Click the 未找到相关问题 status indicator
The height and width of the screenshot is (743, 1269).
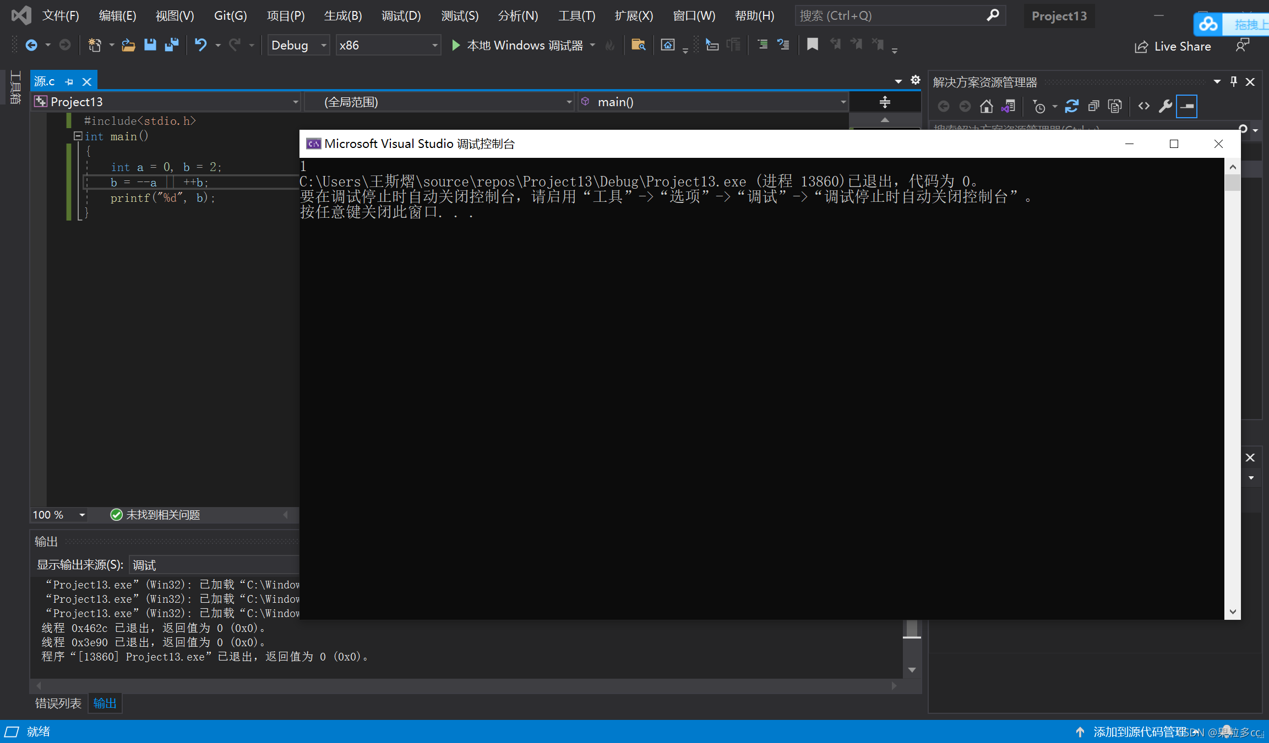coord(155,515)
